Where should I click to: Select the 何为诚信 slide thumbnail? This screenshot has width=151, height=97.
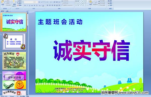[14, 61]
